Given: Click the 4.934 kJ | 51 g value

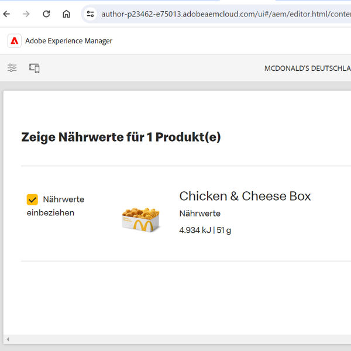Looking at the screenshot, I should click(205, 230).
